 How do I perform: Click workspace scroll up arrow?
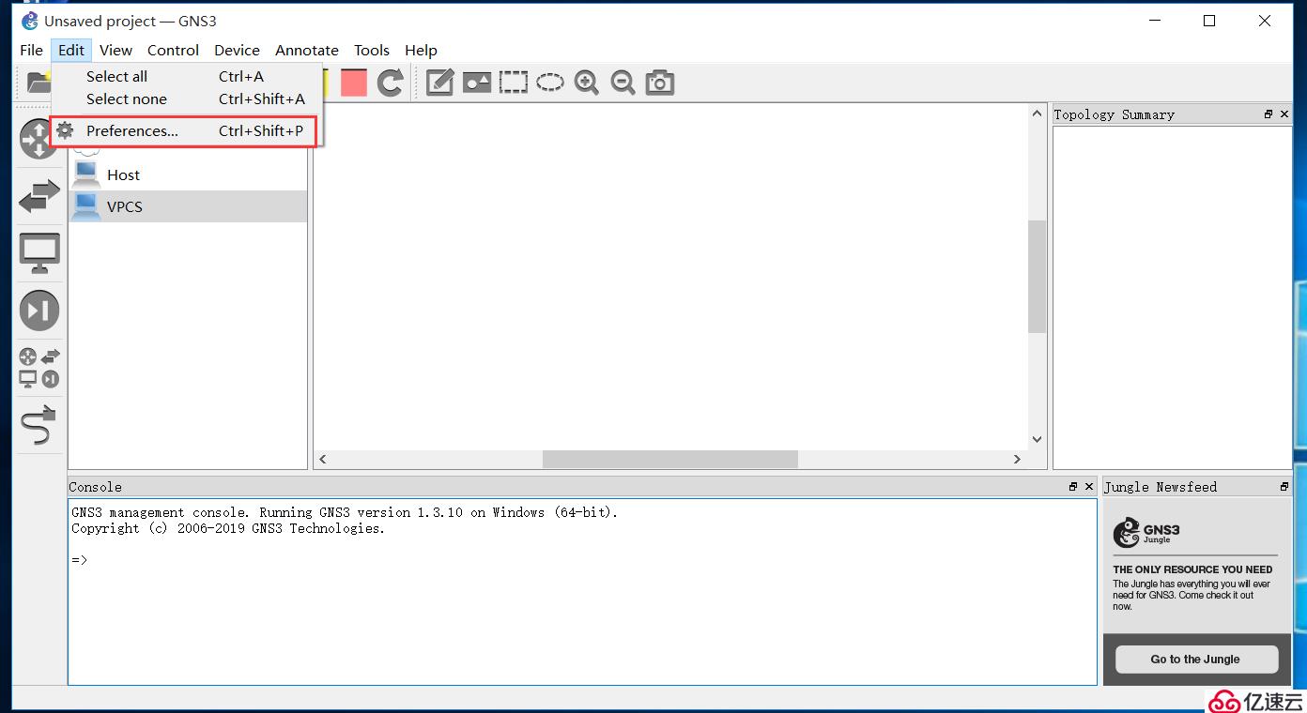pyautogui.click(x=1037, y=114)
